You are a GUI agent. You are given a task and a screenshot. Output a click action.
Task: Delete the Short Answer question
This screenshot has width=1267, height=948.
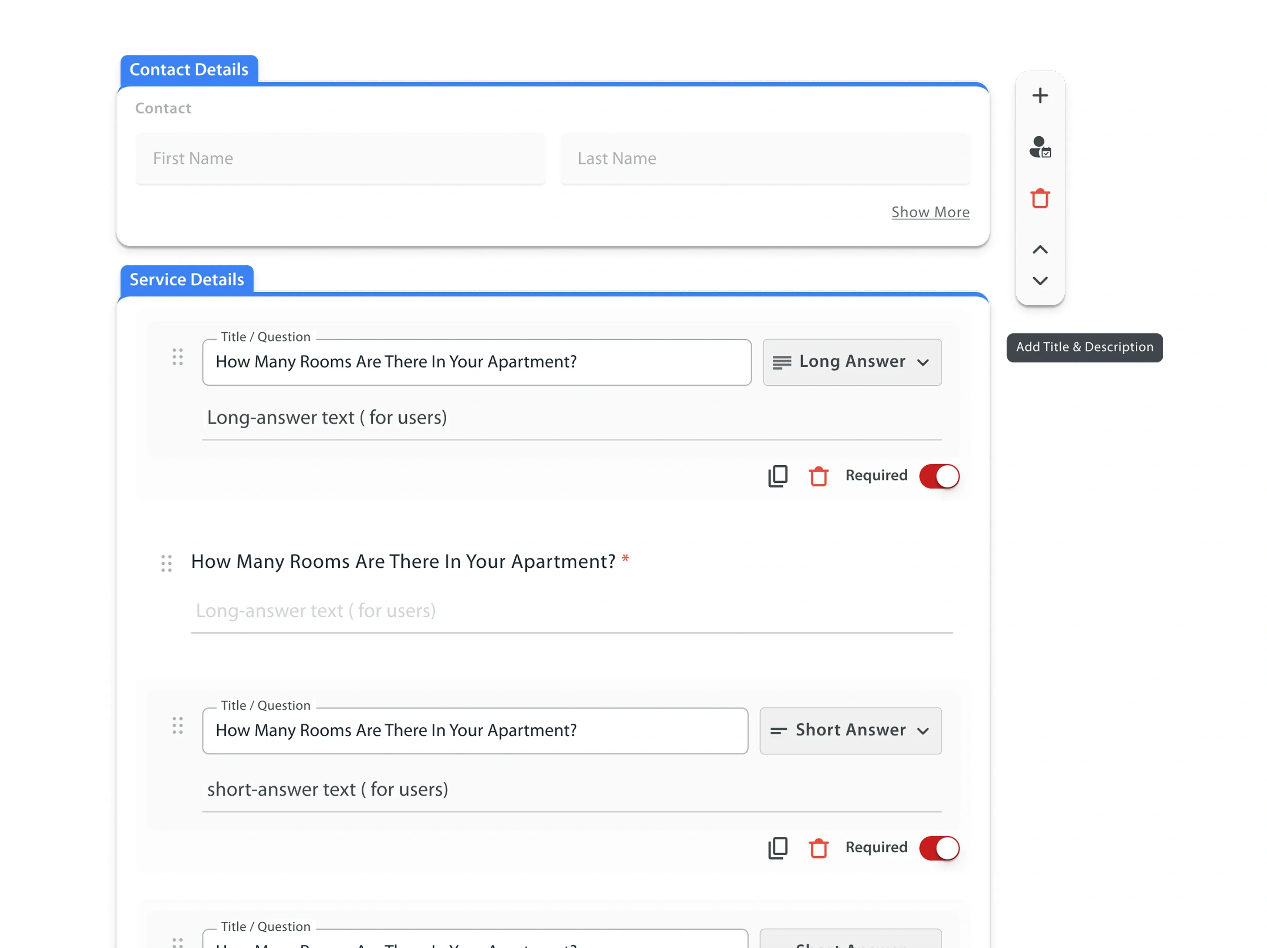click(818, 848)
